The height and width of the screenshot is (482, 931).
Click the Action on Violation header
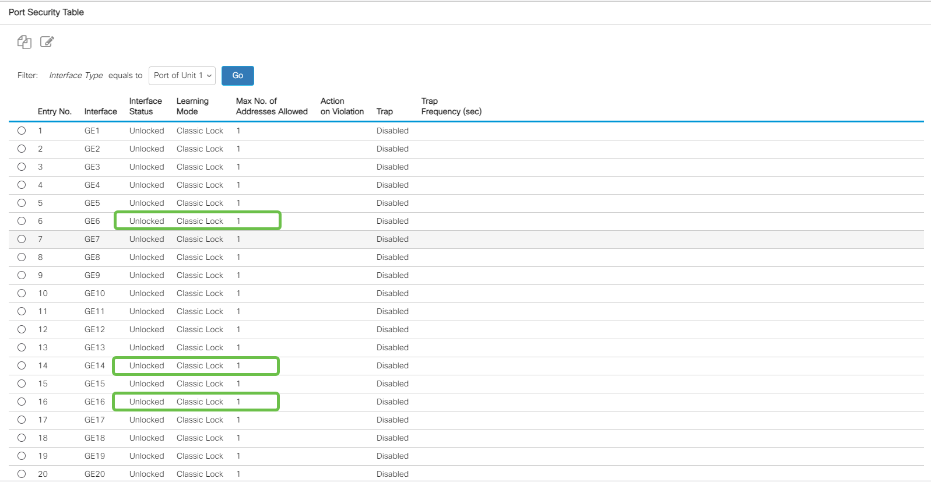point(342,106)
